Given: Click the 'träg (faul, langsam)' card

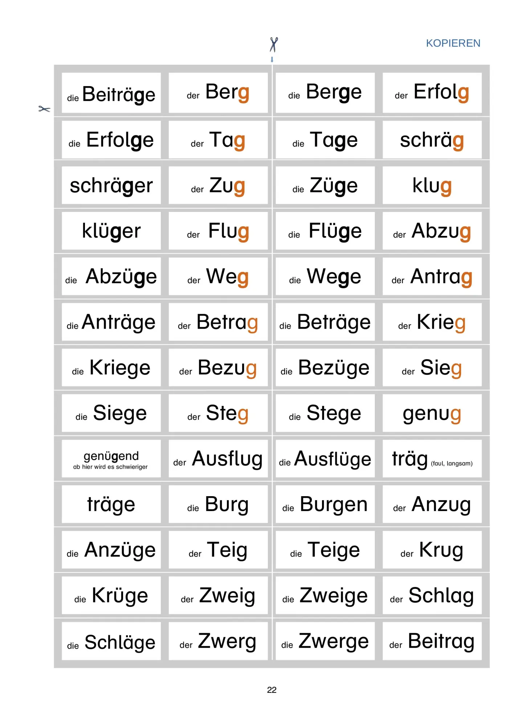Looking at the screenshot, I should (x=432, y=459).
